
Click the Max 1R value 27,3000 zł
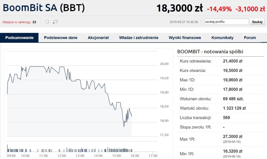click(233, 136)
